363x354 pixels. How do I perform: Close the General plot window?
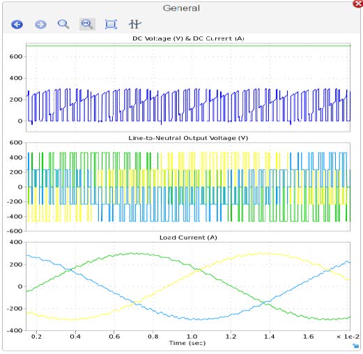coord(358,3)
